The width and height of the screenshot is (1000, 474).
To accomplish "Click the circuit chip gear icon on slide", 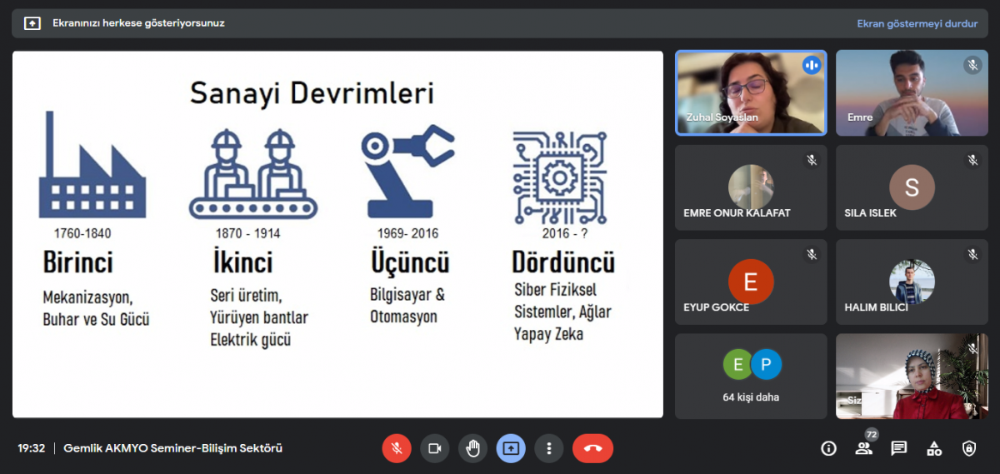I will click(560, 177).
